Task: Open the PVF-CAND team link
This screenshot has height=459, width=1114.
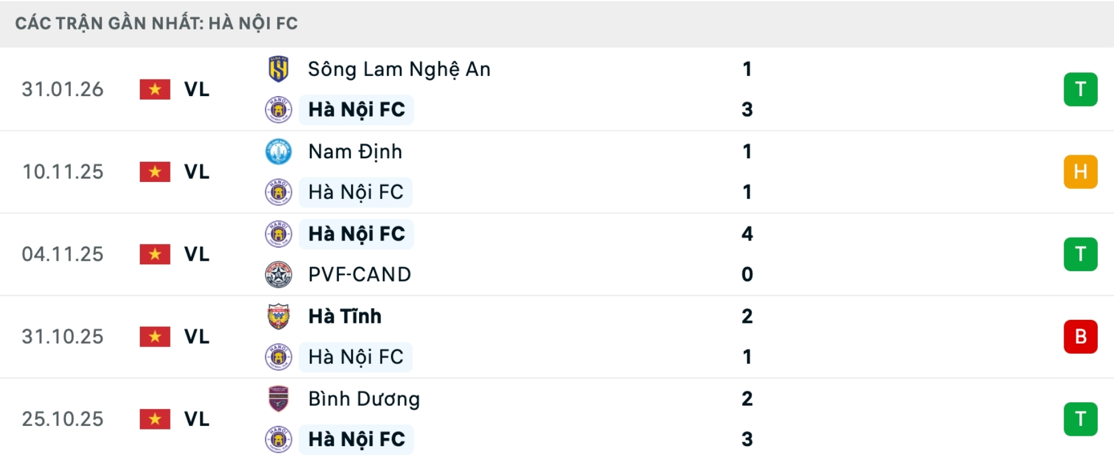Action: point(359,275)
